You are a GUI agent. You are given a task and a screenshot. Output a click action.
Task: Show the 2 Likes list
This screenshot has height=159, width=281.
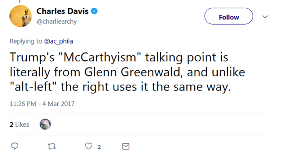19,124
